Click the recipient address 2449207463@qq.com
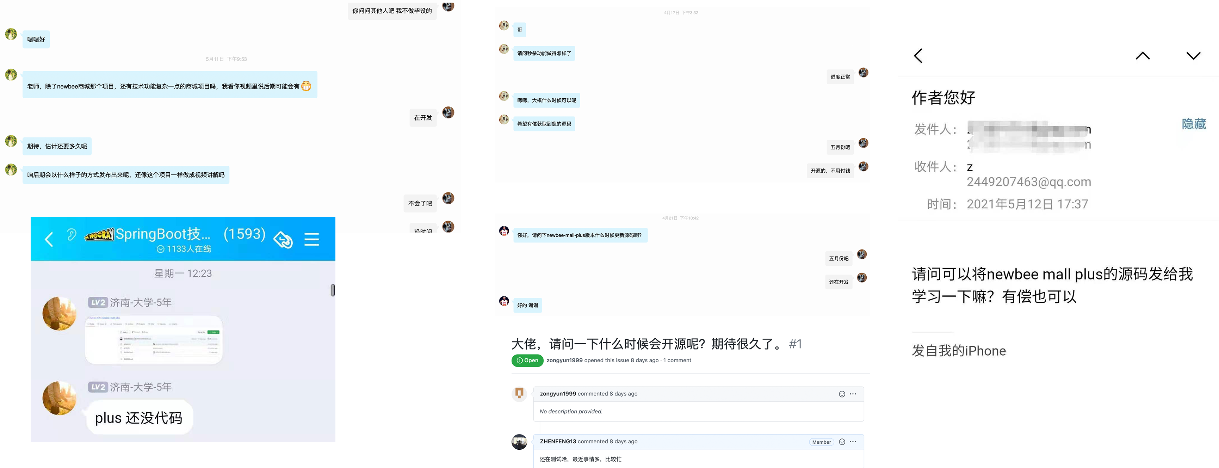 (x=1029, y=182)
